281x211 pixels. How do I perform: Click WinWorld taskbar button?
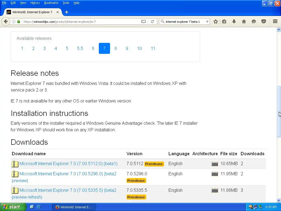pyautogui.click(x=74, y=207)
